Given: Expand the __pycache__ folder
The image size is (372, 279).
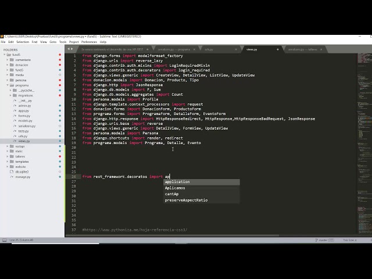Looking at the screenshot, I should (10, 91).
